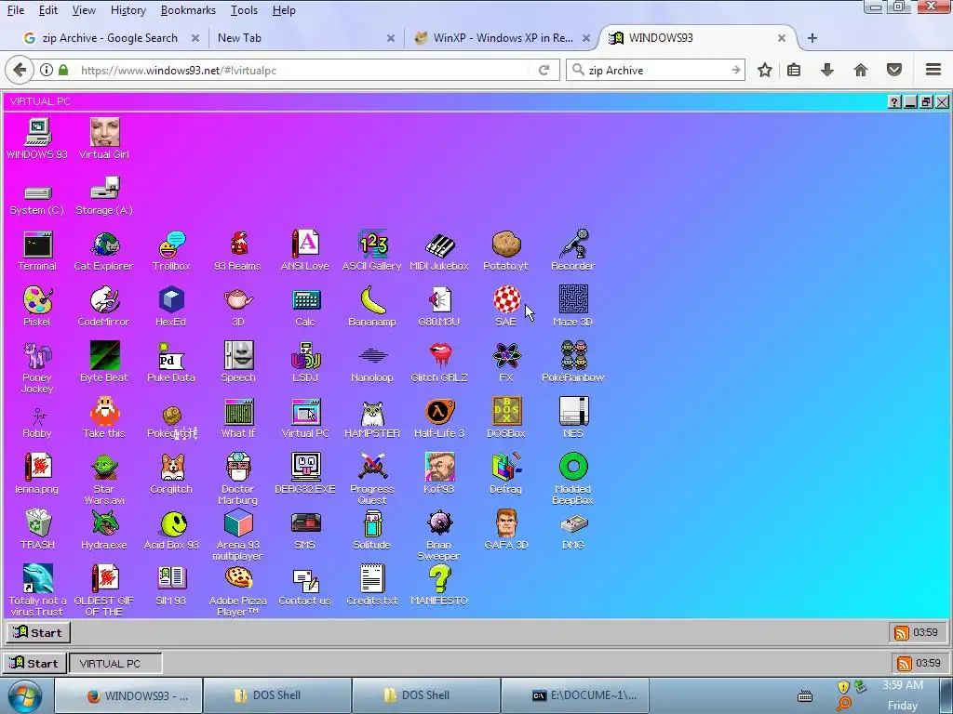Select VIRTUAL PC taskbar button
953x714 pixels.
pos(116,663)
